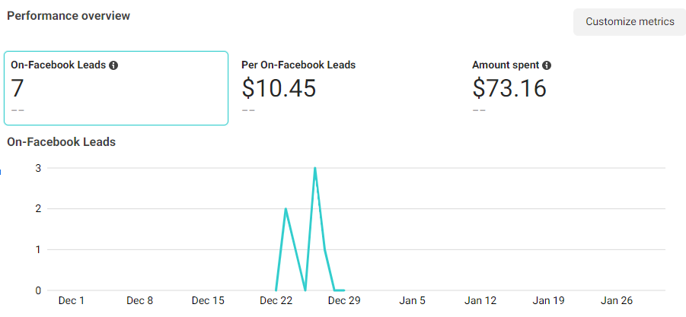Click the Jan 26 x-axis label
The image size is (686, 317).
(x=617, y=300)
